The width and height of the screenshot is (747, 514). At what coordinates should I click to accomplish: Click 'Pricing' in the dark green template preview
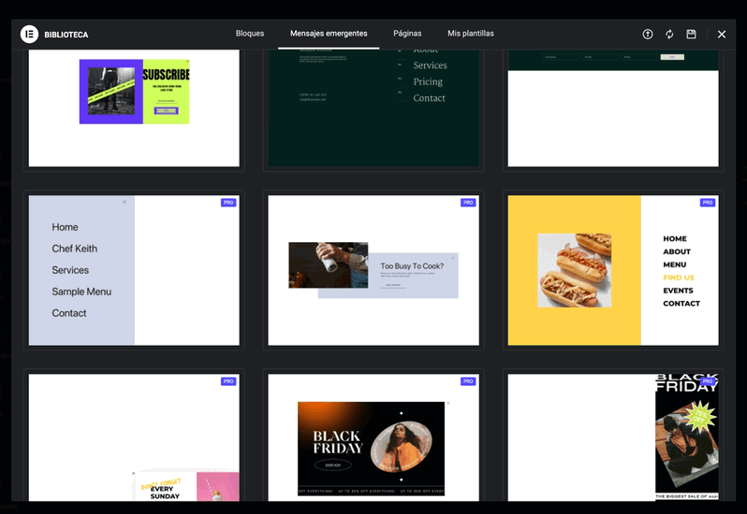point(428,82)
